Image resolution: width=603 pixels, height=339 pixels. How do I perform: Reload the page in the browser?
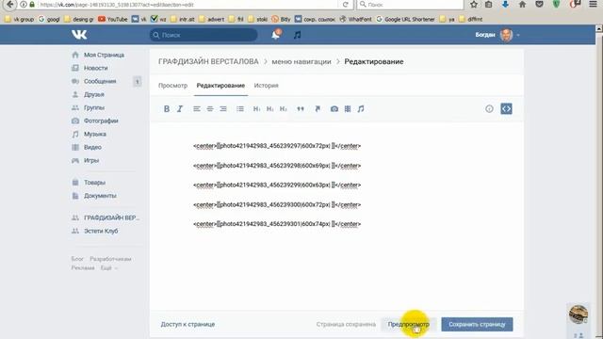(x=346, y=5)
